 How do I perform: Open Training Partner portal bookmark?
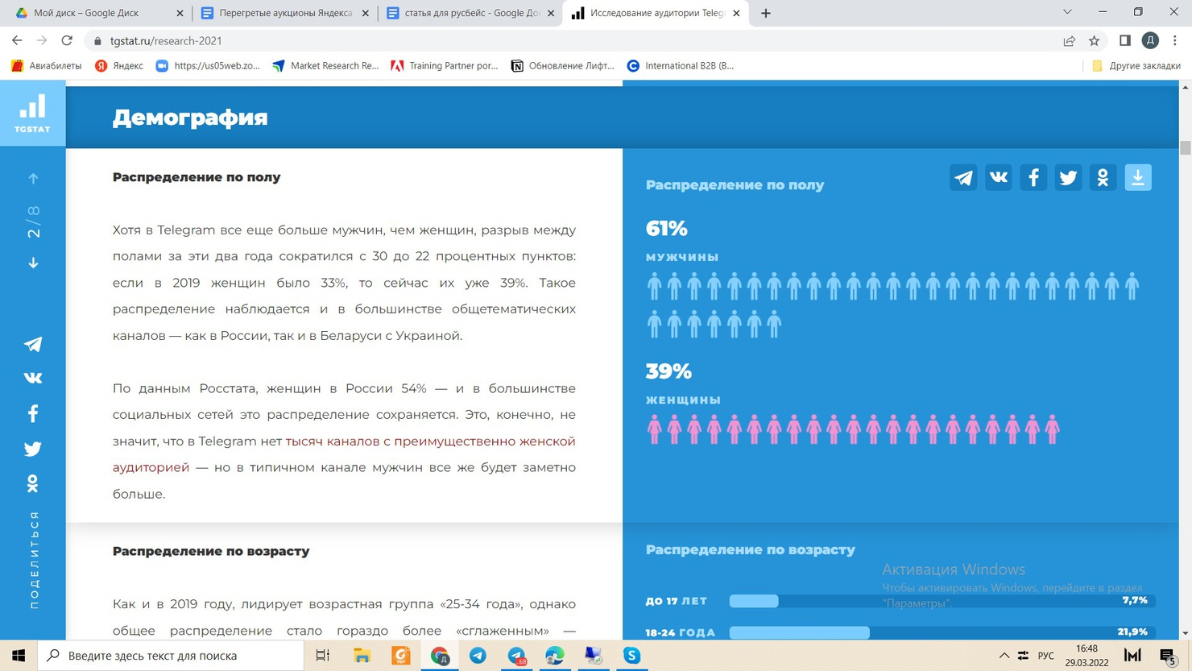click(445, 66)
